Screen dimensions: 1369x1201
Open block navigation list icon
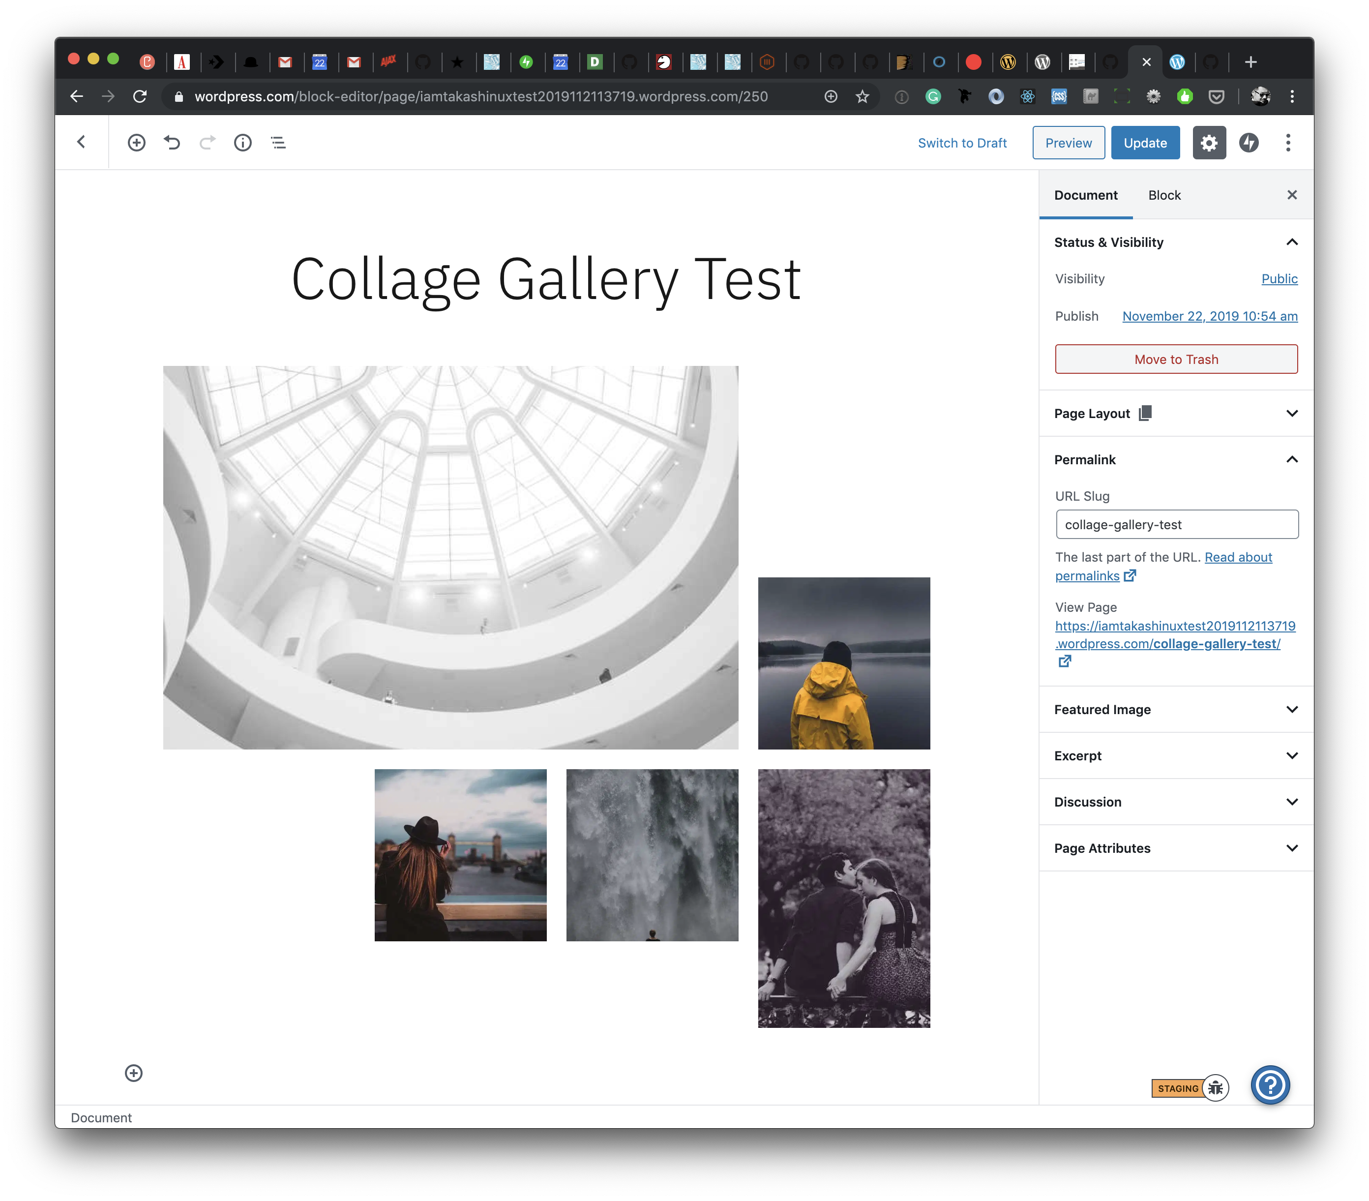(x=278, y=143)
